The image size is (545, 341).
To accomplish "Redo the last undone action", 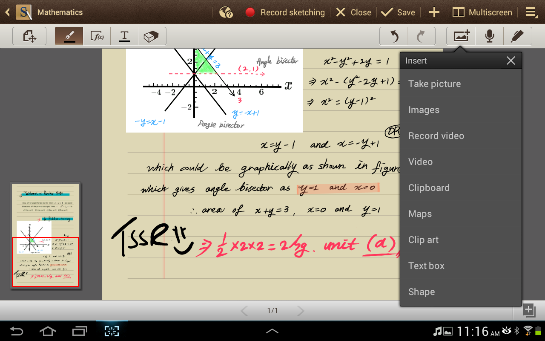I will (x=421, y=36).
